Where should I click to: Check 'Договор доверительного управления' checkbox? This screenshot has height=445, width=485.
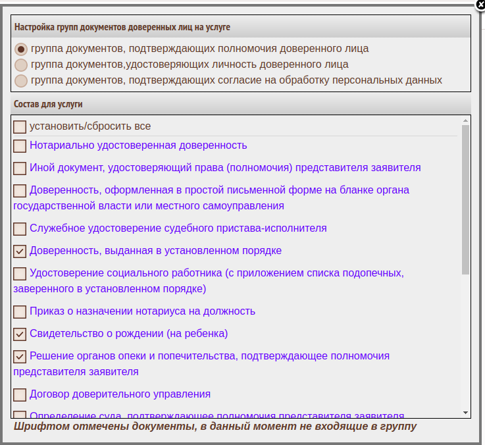pos(20,394)
